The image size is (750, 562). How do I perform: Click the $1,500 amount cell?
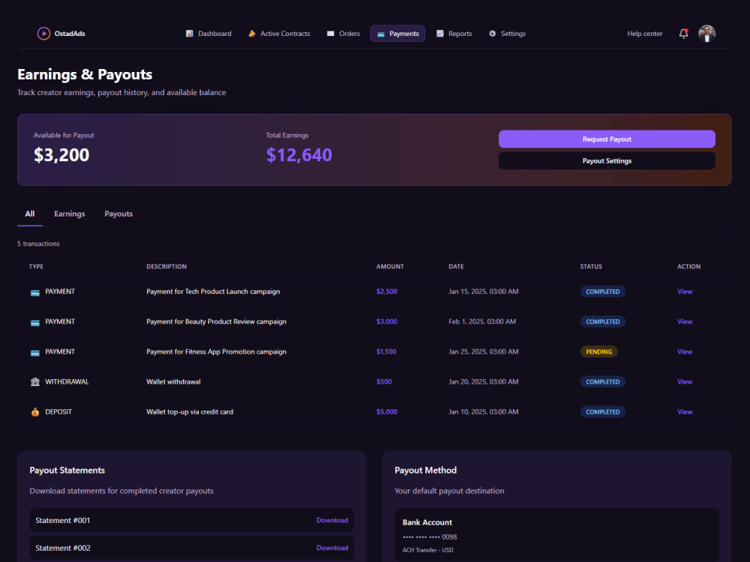pyautogui.click(x=386, y=351)
